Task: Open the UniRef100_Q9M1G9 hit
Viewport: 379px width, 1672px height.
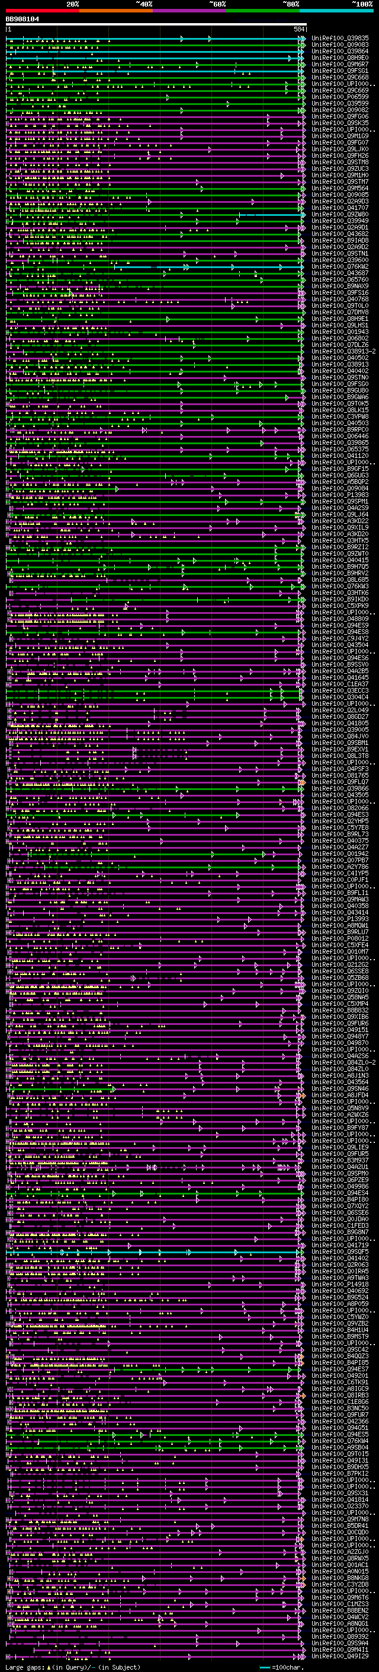Action: coord(340,136)
